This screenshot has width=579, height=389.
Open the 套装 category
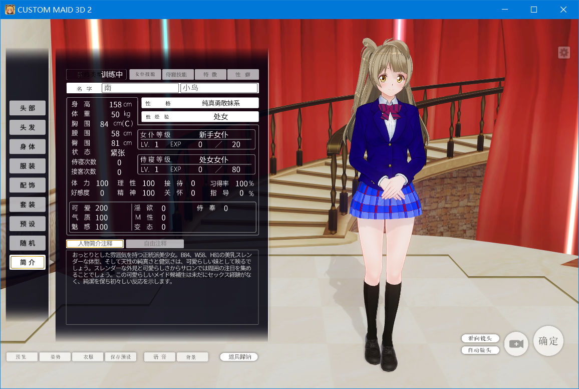coord(28,205)
